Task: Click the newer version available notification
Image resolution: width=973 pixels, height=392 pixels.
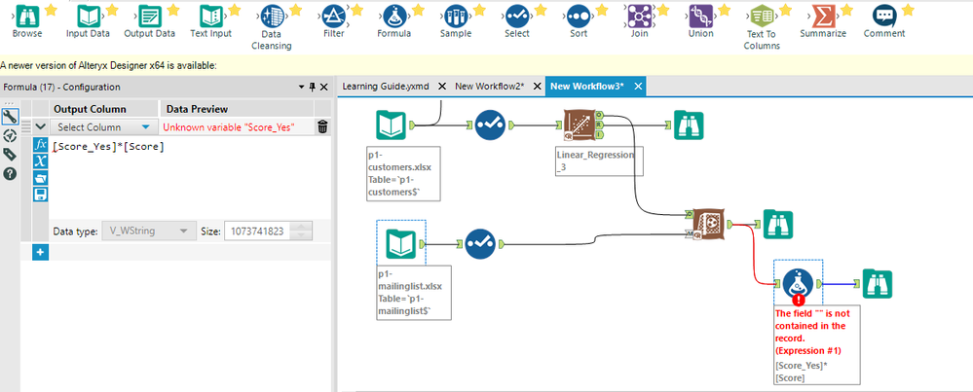Action: click(x=108, y=65)
